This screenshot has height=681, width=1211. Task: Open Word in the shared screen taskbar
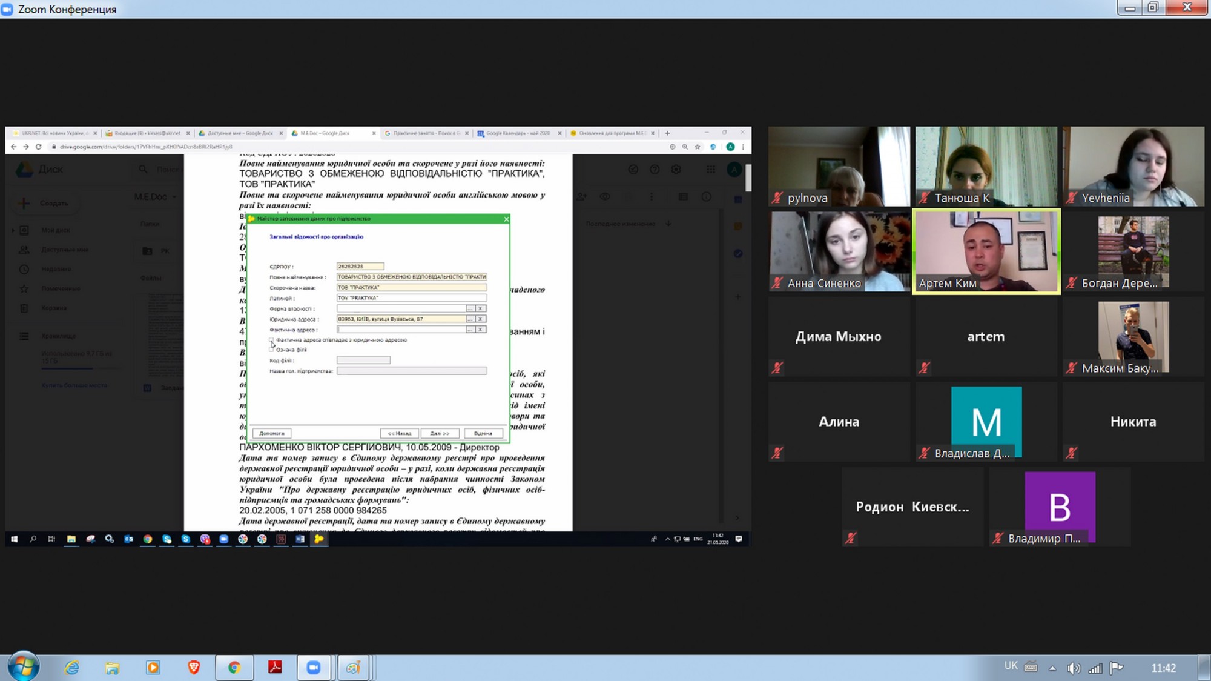pyautogui.click(x=300, y=539)
